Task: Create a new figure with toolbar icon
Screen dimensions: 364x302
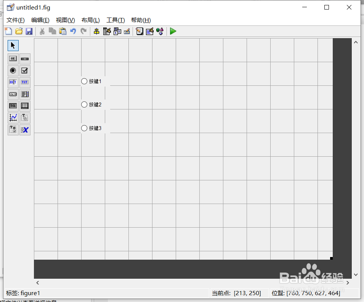Action: point(8,31)
